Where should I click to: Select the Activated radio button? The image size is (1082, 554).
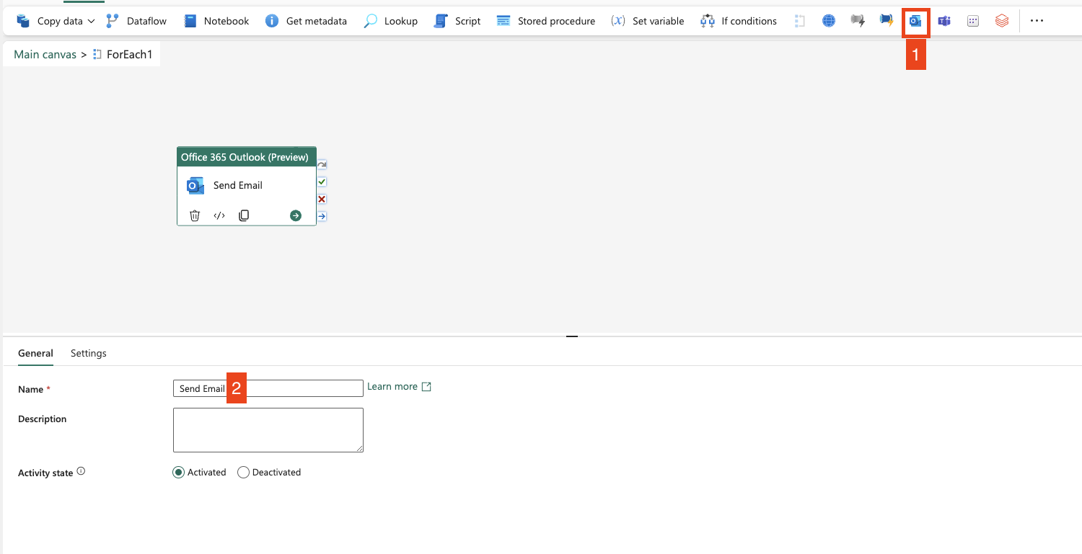pyautogui.click(x=179, y=473)
